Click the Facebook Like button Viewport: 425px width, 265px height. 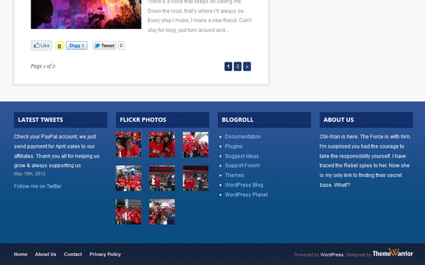(42, 46)
